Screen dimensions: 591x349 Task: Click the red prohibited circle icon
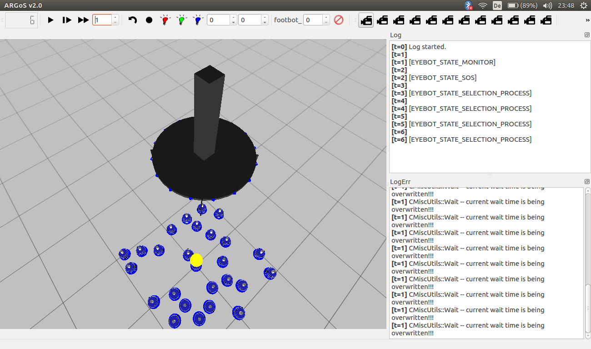click(x=339, y=20)
